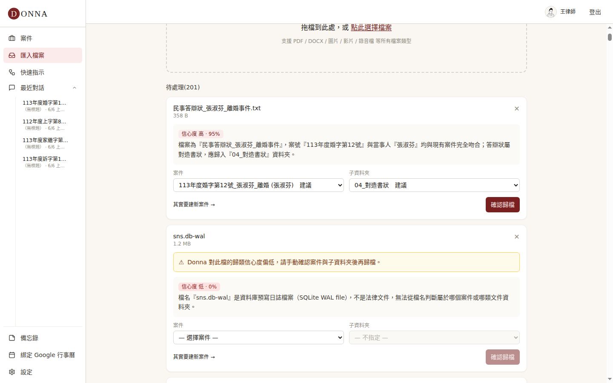
Task: Open the 備忘錄 note icon
Action: [x=12, y=338]
